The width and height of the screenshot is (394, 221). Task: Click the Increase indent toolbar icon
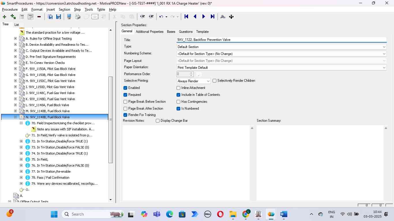(151, 17)
